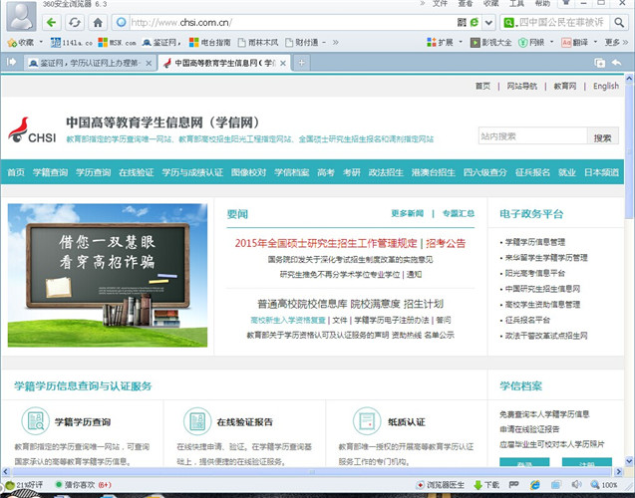Open the 学历与成绩认证 navigation item
Screen dimensions: 635x498
pyautogui.click(x=192, y=172)
